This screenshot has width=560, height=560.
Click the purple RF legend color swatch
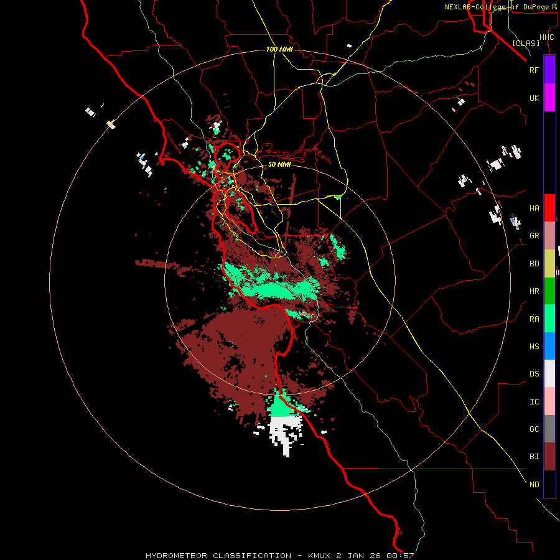[549, 70]
